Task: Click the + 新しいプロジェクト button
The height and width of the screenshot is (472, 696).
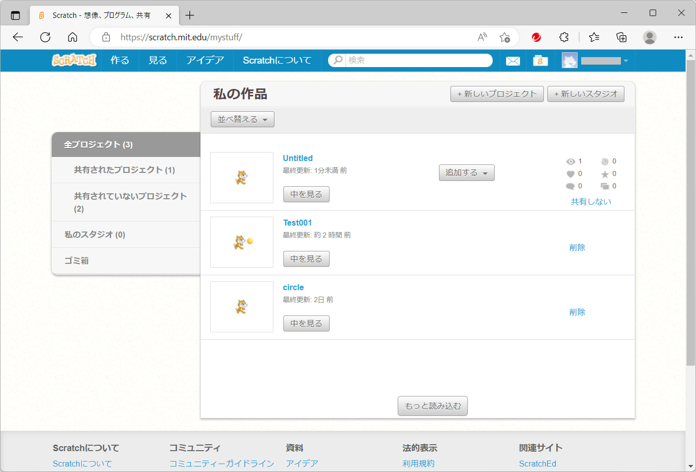Action: click(x=497, y=94)
